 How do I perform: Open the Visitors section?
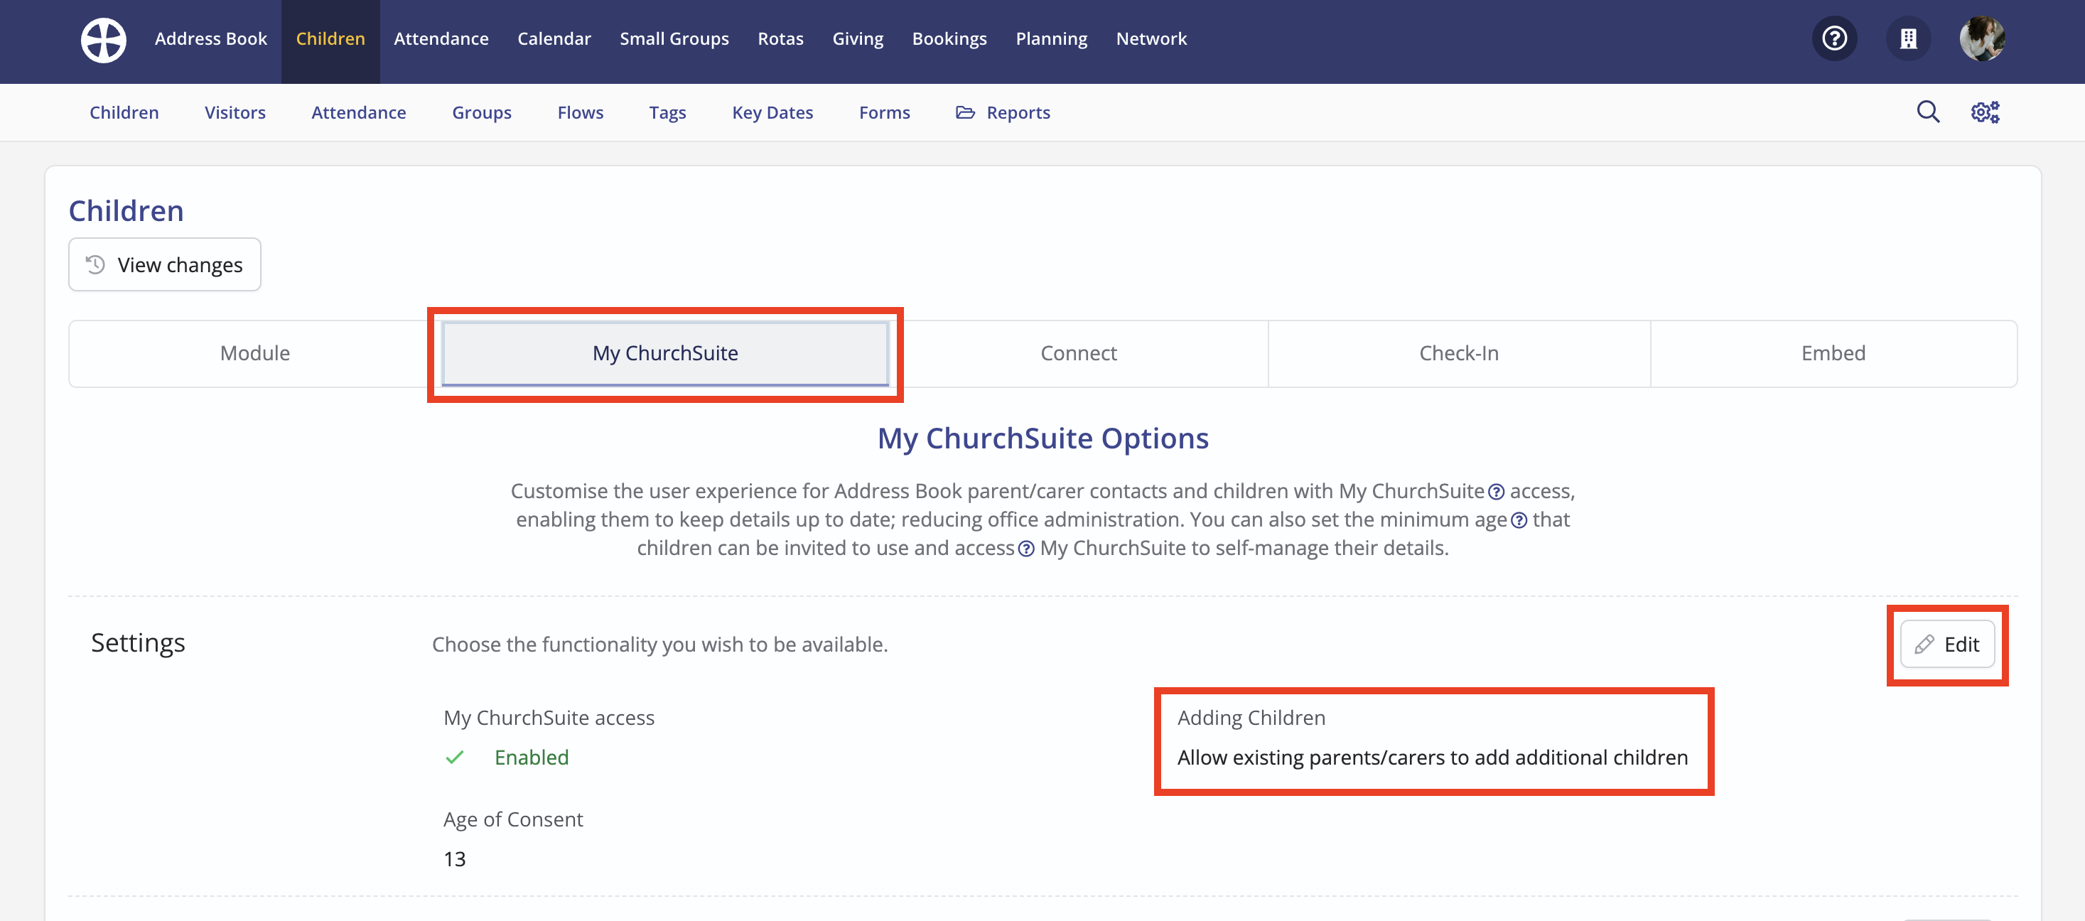(x=235, y=112)
